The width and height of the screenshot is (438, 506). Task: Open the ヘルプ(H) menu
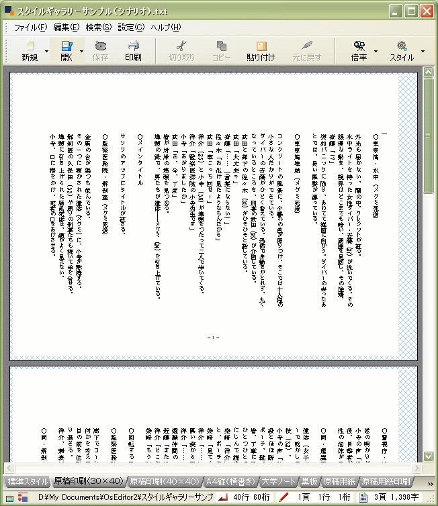166,28
